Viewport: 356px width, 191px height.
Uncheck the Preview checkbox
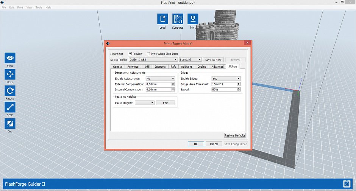click(x=130, y=54)
